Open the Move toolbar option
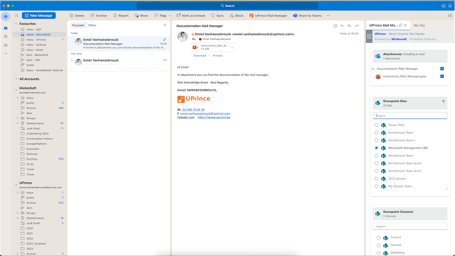 (141, 16)
